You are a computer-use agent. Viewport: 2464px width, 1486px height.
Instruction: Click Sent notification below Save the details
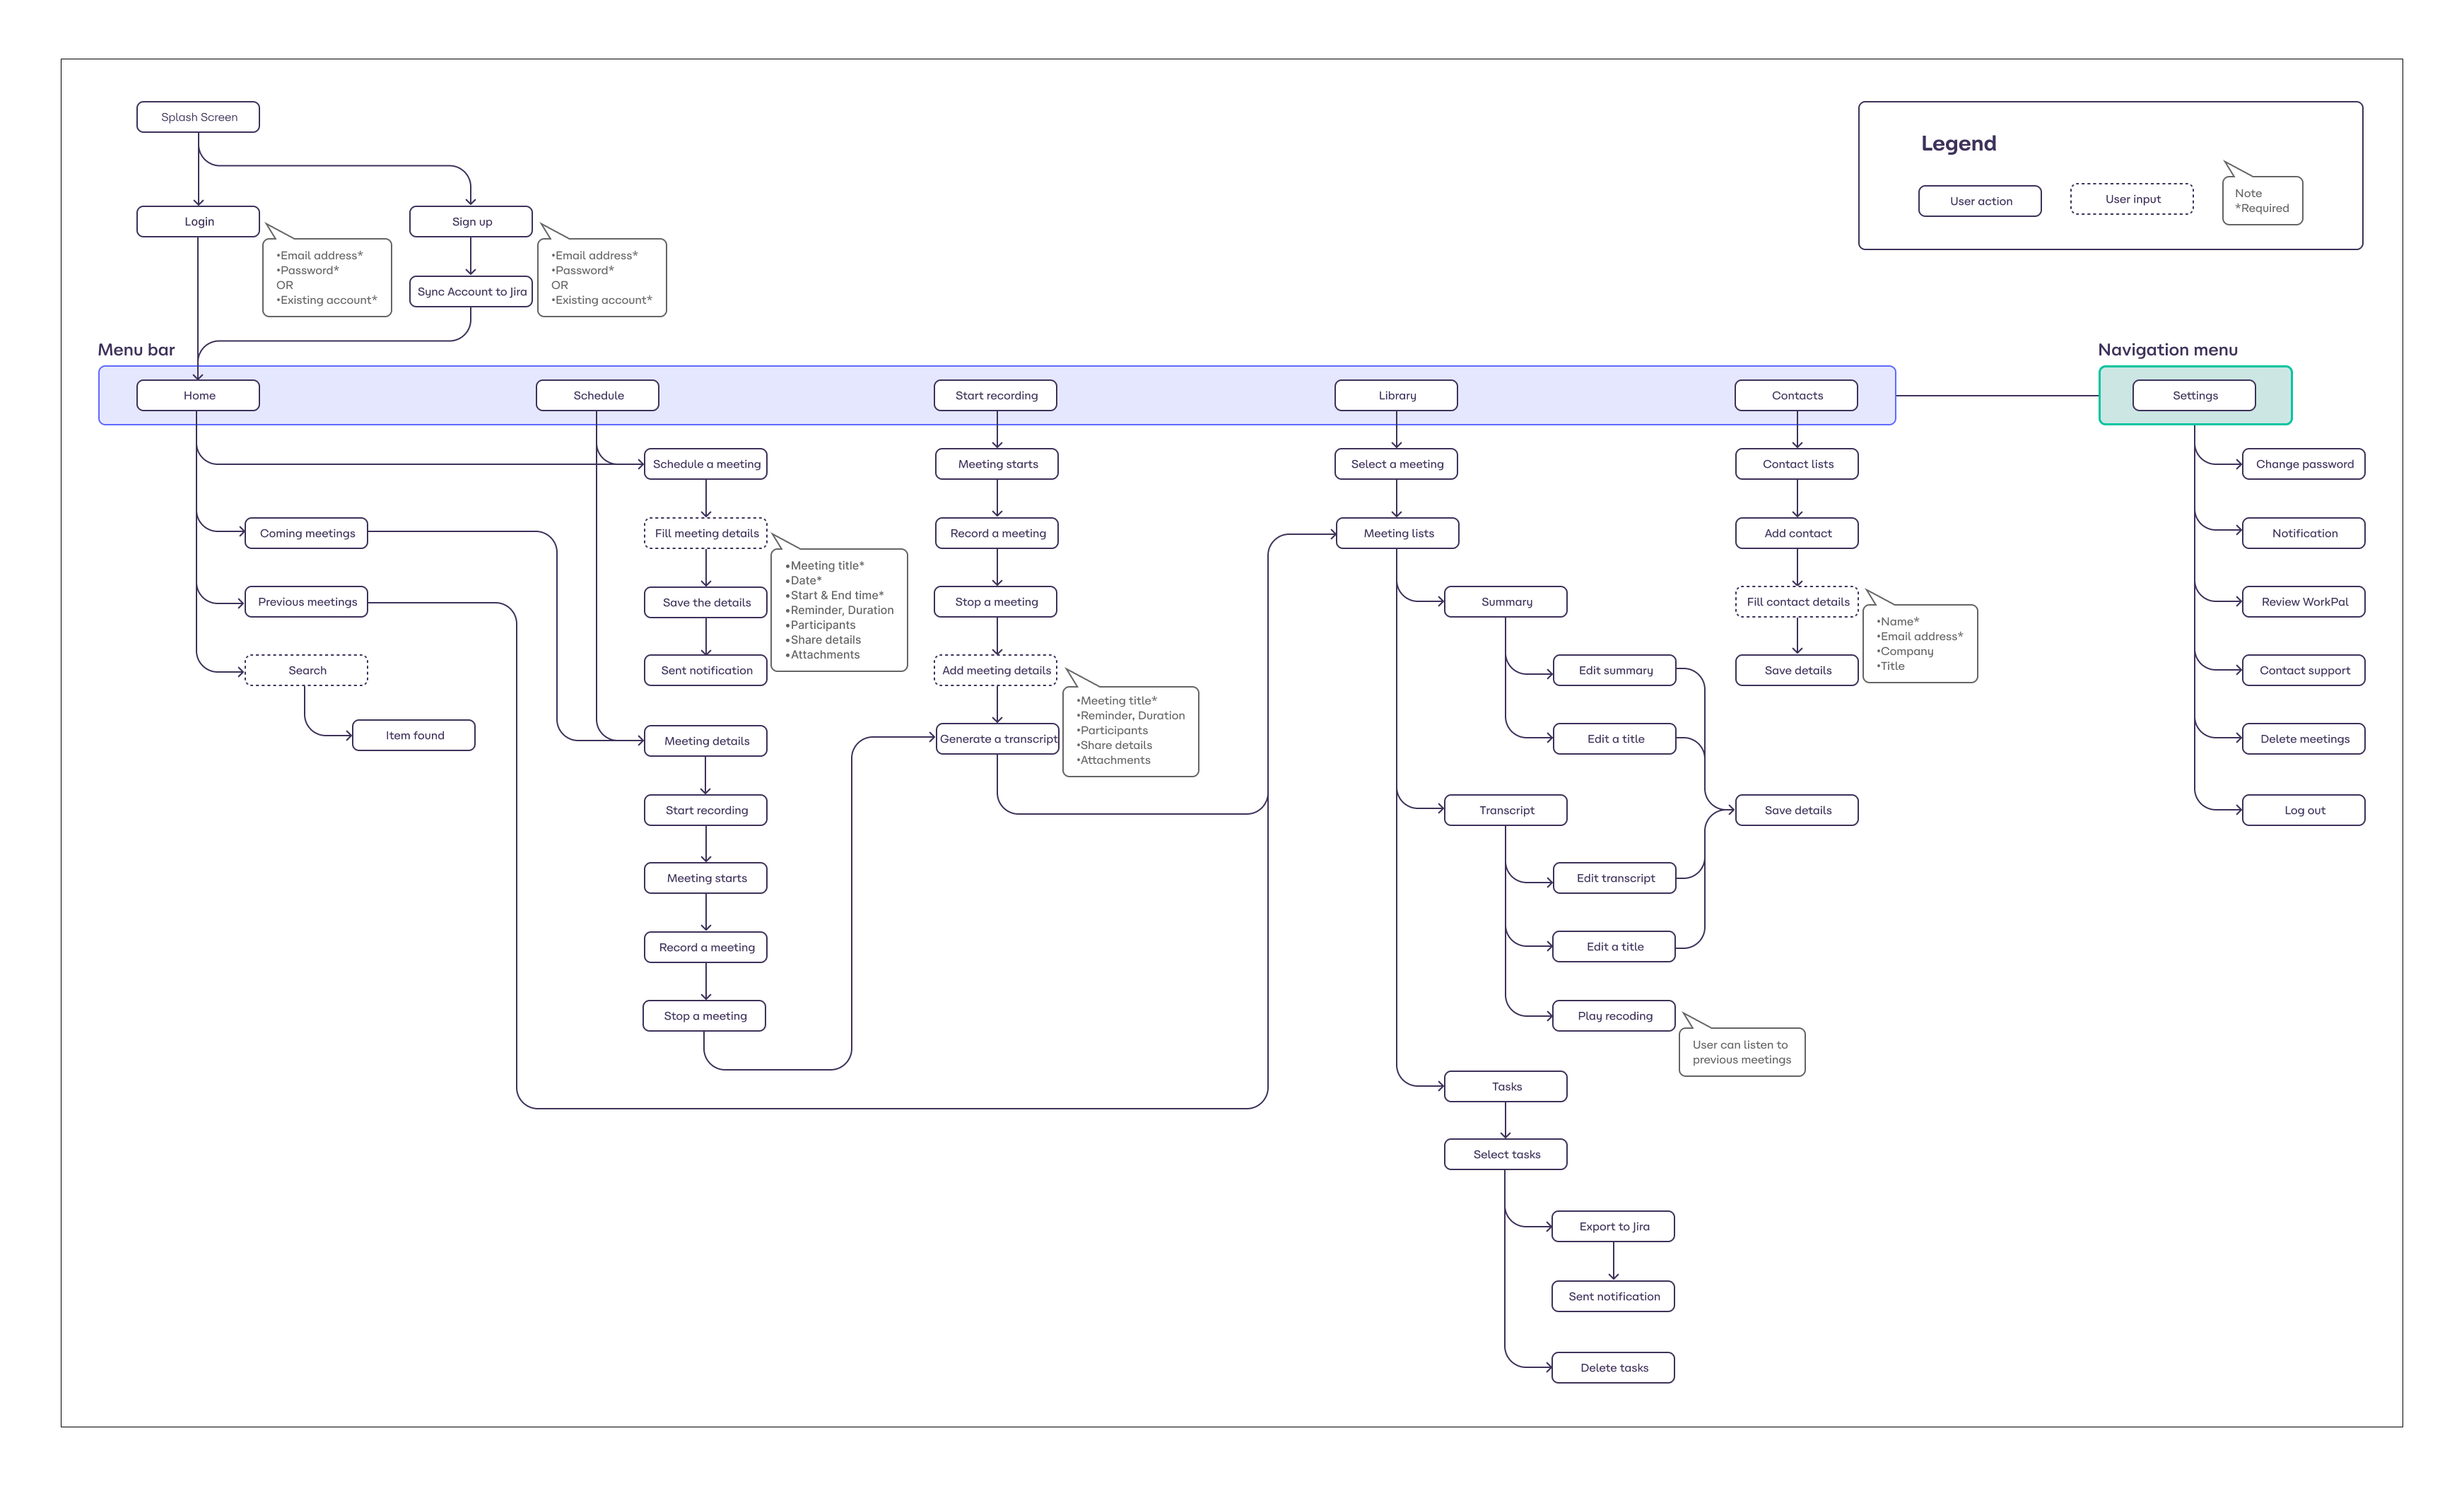(x=706, y=670)
